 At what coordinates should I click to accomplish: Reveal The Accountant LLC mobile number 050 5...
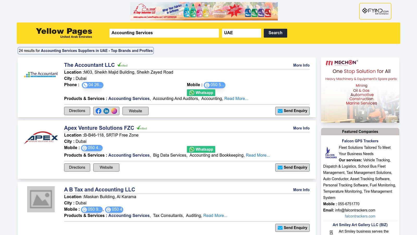tap(214, 85)
